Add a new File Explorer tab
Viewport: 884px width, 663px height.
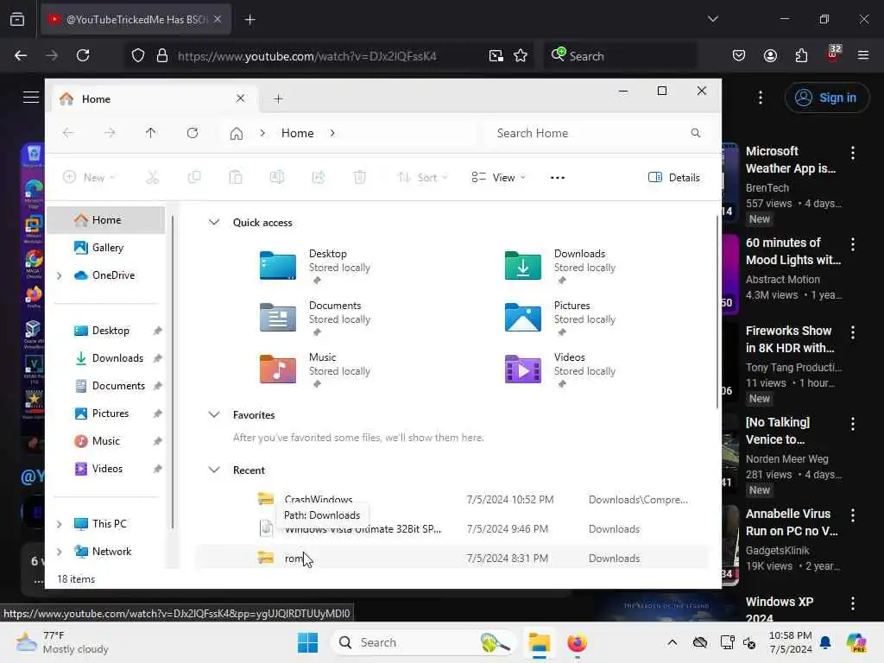(x=278, y=98)
